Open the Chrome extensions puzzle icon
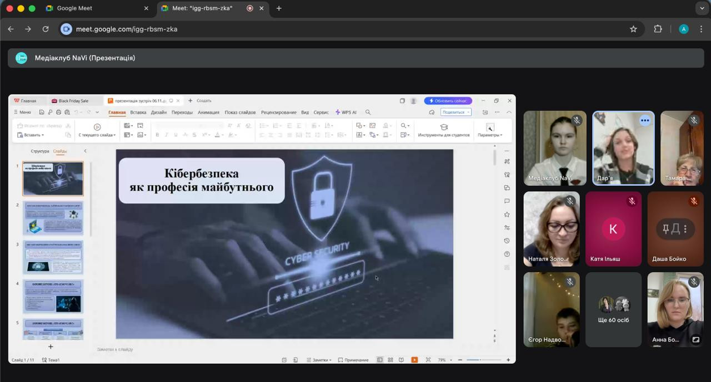This screenshot has width=711, height=382. (658, 29)
